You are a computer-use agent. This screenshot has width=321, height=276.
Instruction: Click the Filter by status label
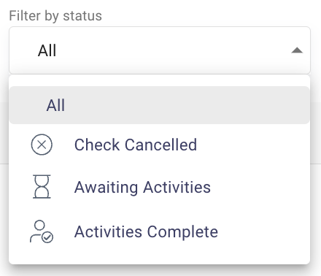[55, 16]
